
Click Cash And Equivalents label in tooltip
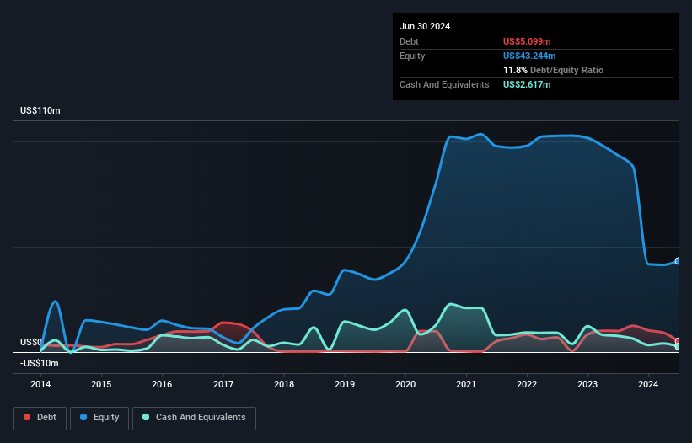444,84
